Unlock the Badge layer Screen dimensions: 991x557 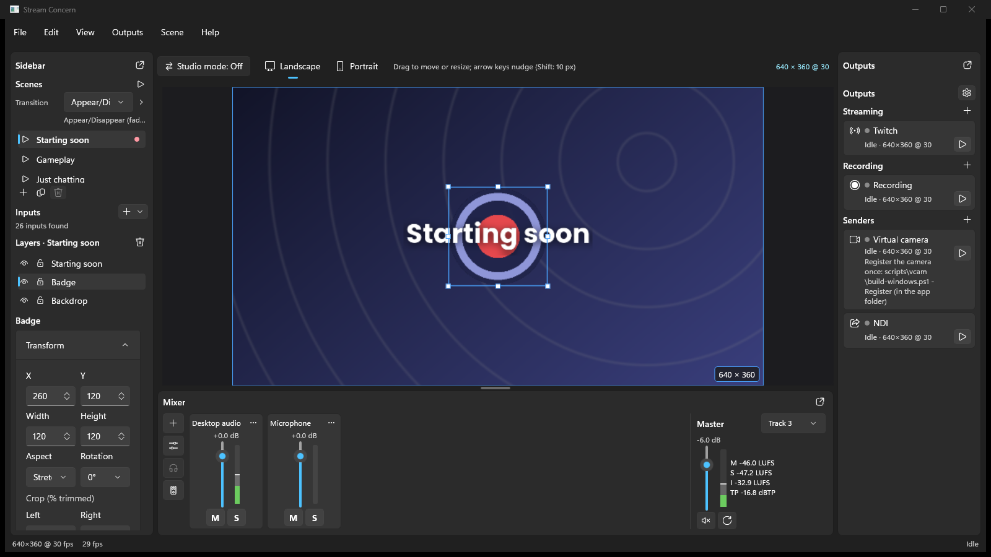(40, 282)
